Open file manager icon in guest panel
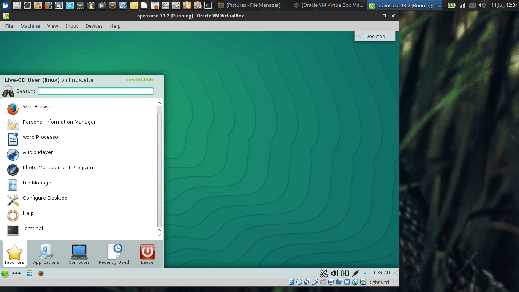The height and width of the screenshot is (292, 519). pyautogui.click(x=29, y=273)
